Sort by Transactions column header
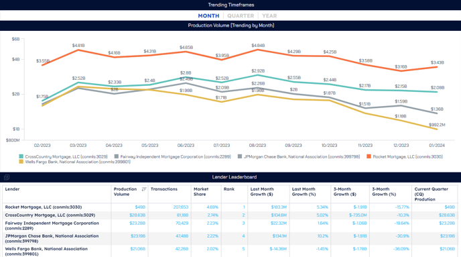461x257 pixels. coord(164,189)
